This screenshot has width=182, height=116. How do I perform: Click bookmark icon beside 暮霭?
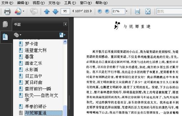[x=21, y=57]
